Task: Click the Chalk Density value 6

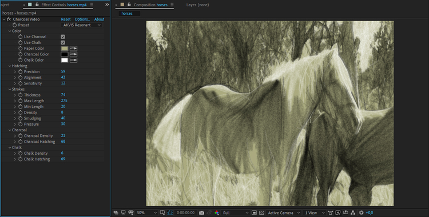Action: pos(62,153)
